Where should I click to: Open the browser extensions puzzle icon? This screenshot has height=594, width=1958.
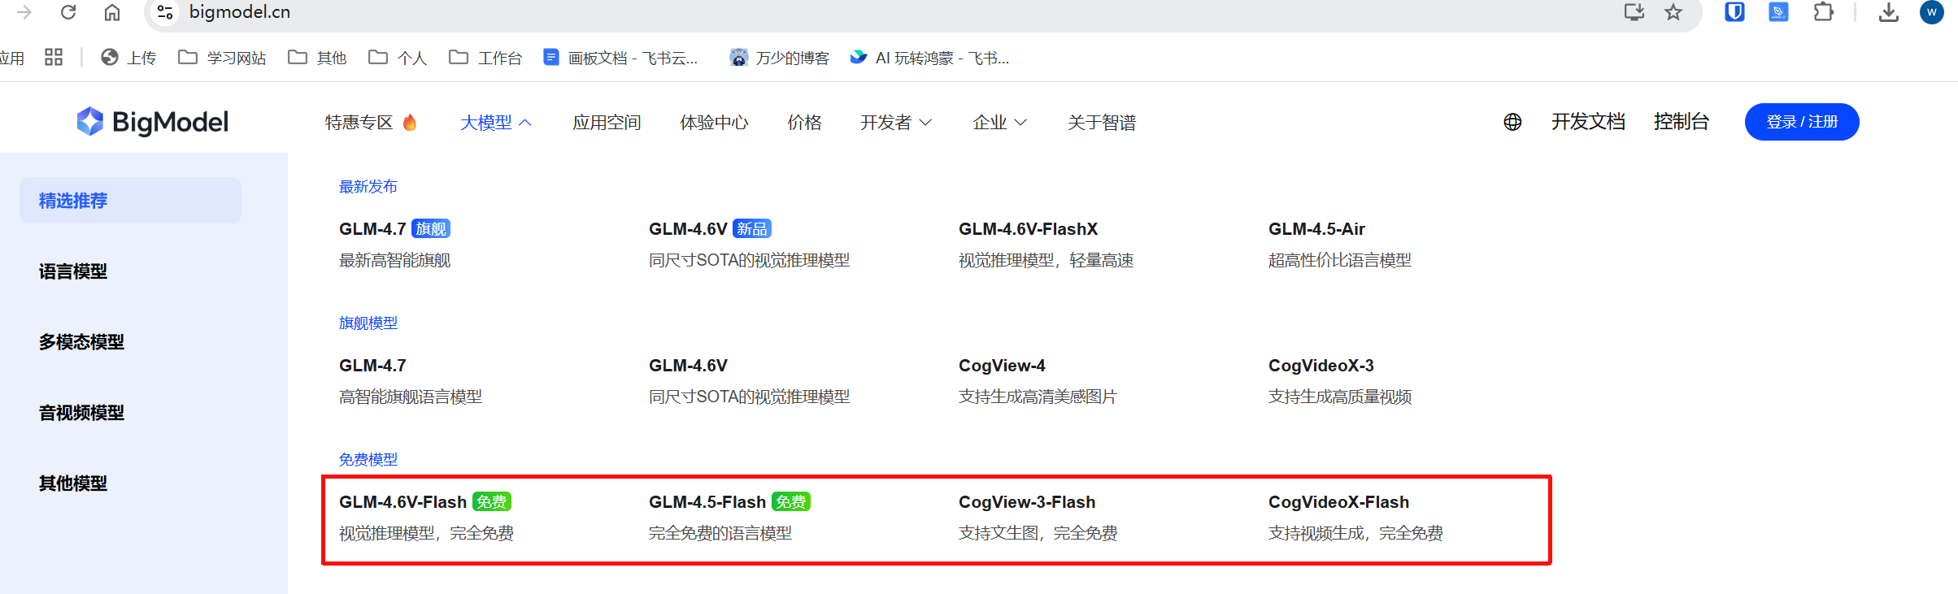1824,12
